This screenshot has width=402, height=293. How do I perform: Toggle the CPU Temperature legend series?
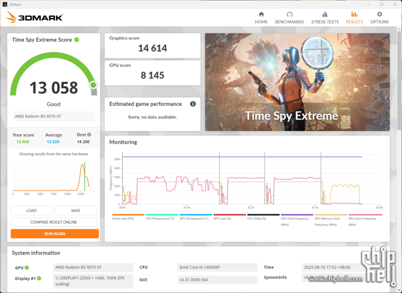[x=162, y=217]
